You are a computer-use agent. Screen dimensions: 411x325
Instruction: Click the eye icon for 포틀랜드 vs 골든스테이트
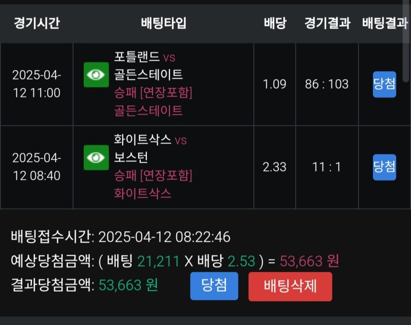[96, 75]
